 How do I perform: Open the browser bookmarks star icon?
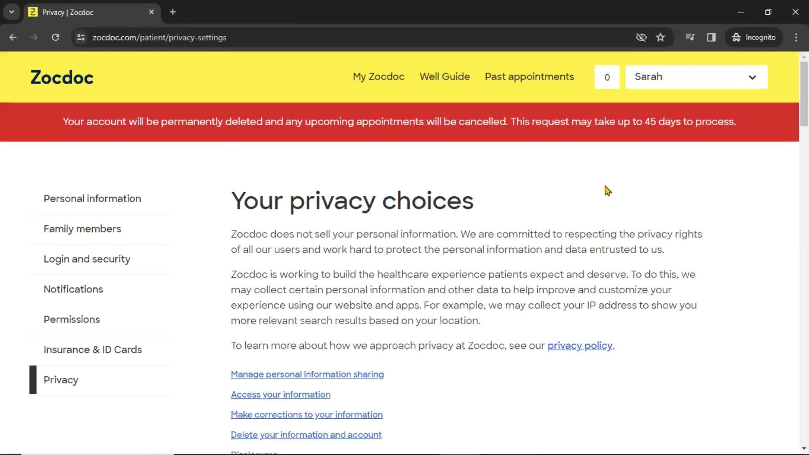(x=661, y=37)
